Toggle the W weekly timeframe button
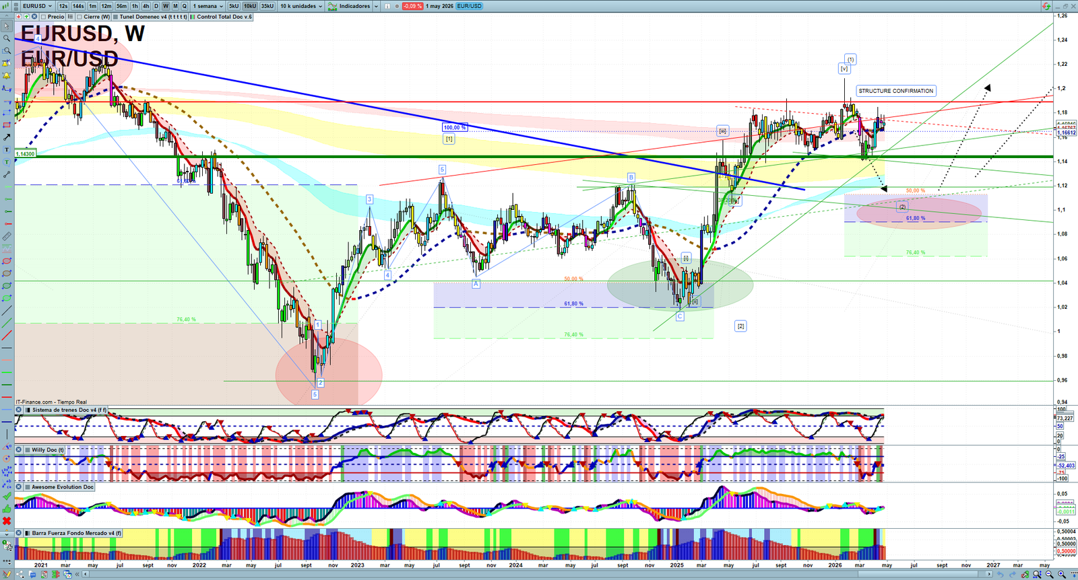The image size is (1078, 580). 166,6
